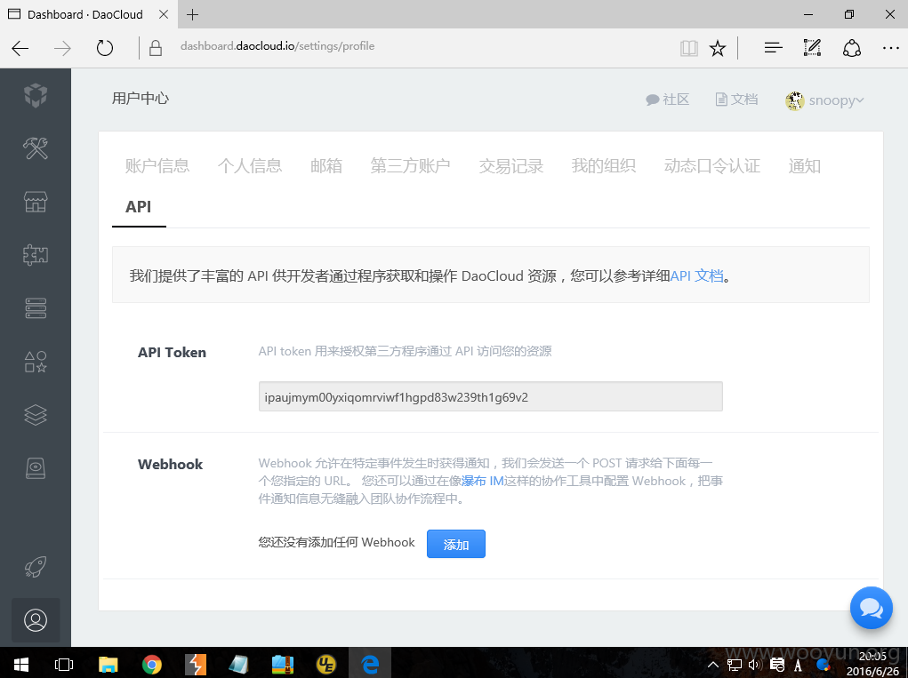Open the Windows Start button
The height and width of the screenshot is (678, 908).
[x=21, y=664]
